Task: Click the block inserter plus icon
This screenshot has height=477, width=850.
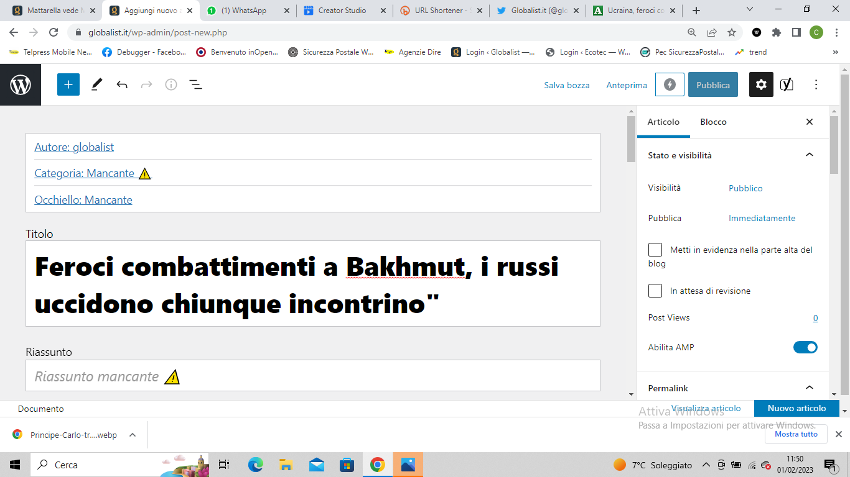Action: (68, 84)
